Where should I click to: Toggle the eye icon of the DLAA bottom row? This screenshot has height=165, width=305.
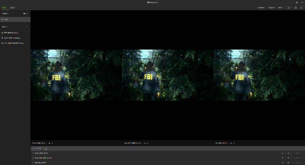click(x=283, y=153)
